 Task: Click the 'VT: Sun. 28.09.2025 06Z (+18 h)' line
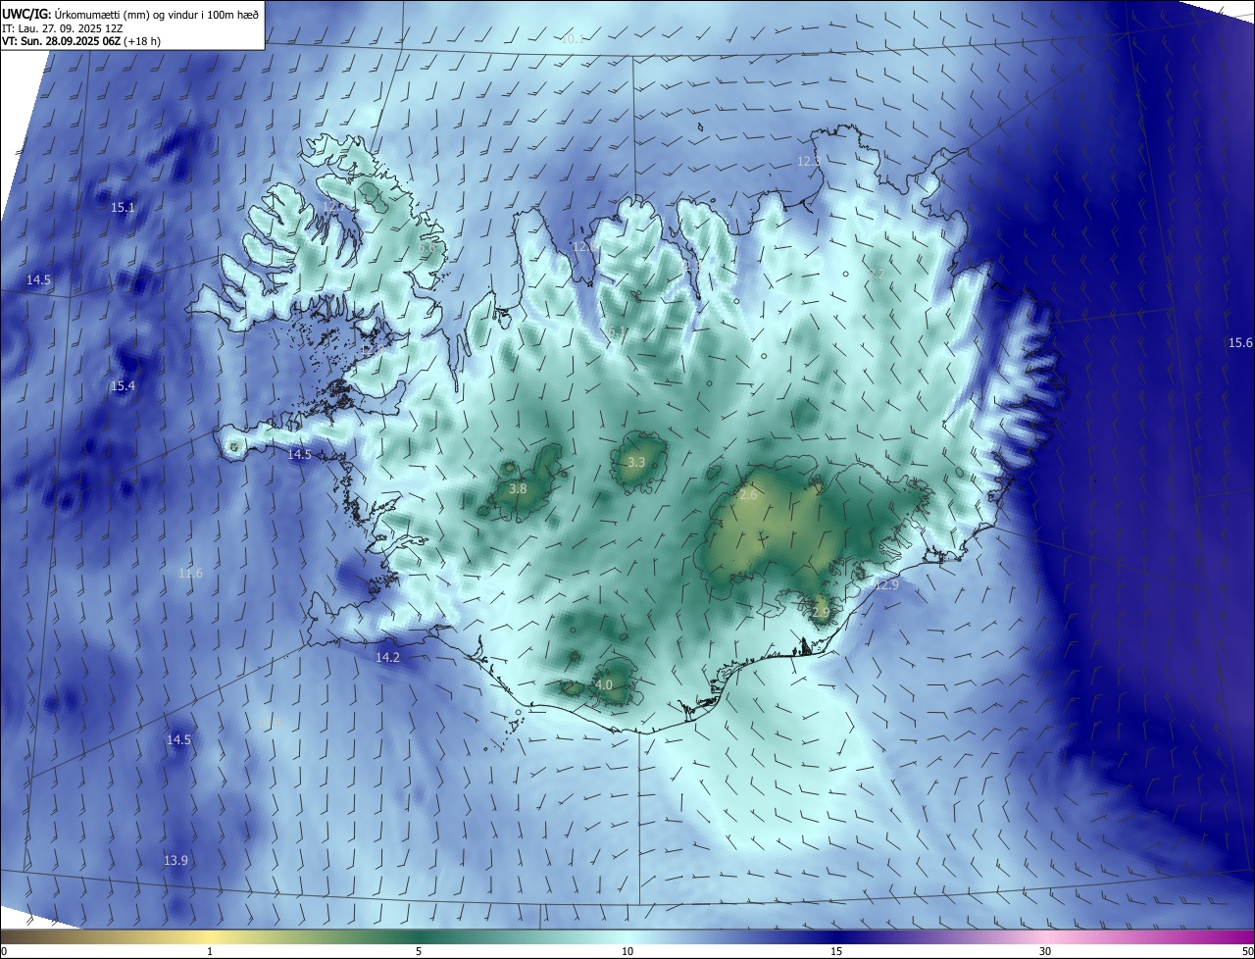coord(81,42)
